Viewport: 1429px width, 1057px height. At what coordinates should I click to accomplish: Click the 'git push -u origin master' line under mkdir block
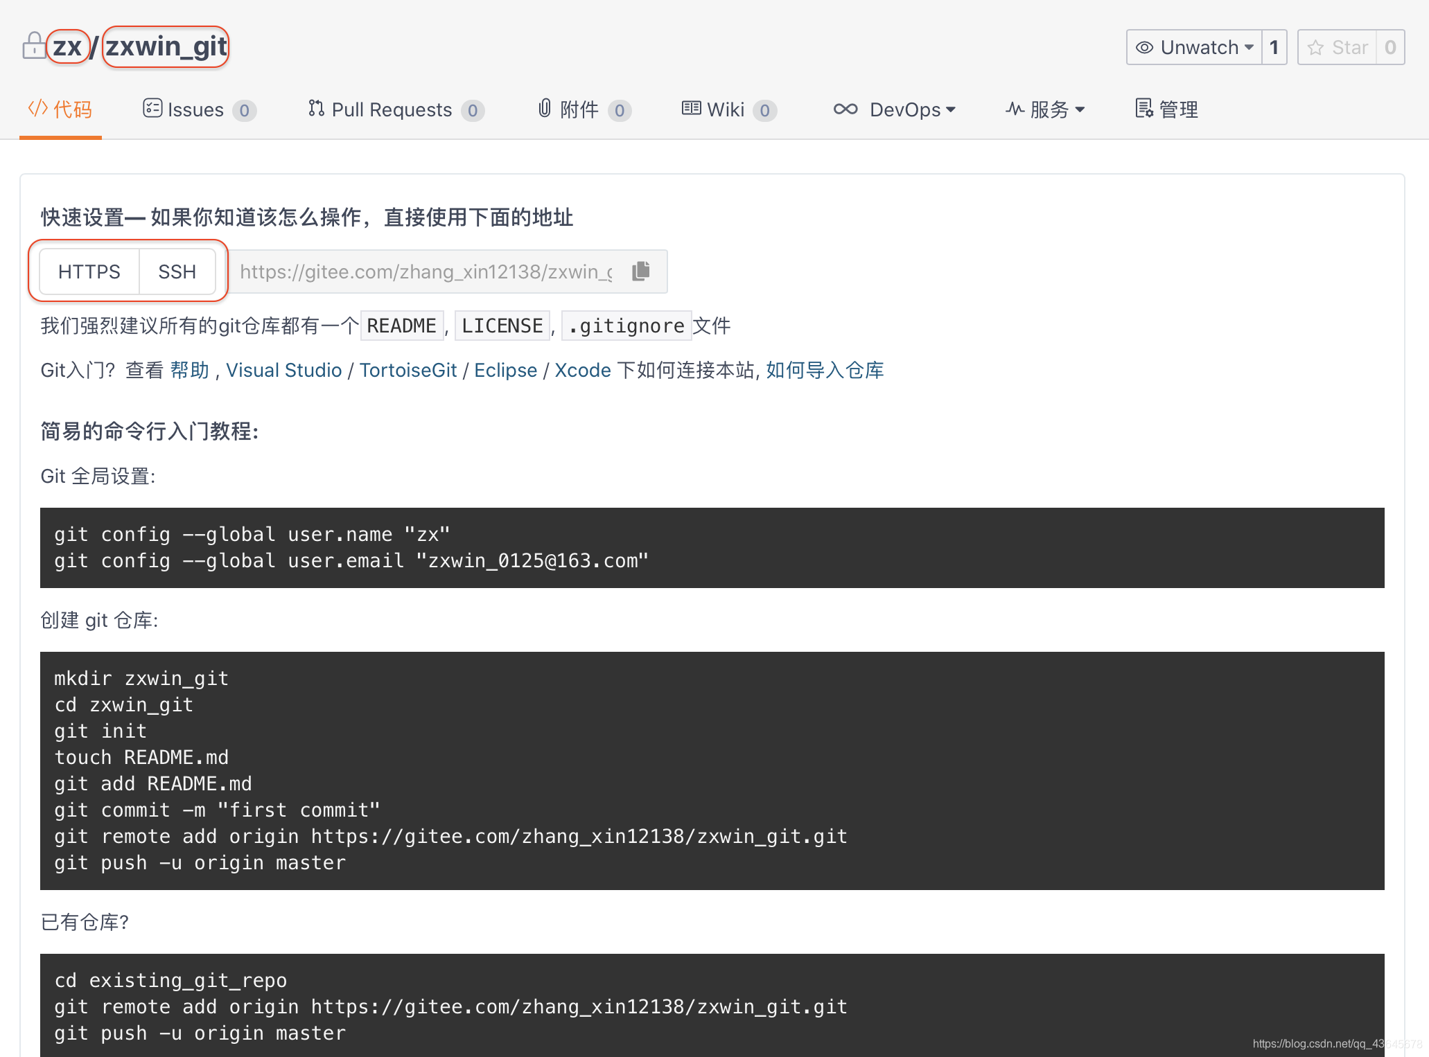[200, 862]
